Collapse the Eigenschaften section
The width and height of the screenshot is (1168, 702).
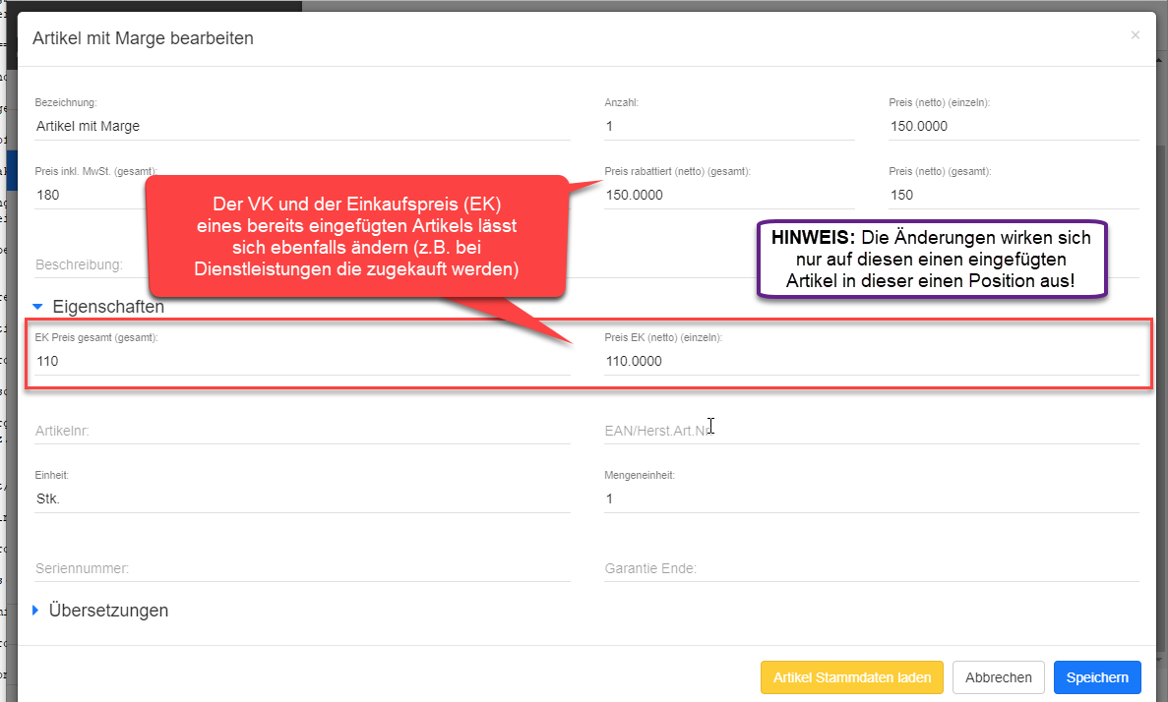point(99,307)
